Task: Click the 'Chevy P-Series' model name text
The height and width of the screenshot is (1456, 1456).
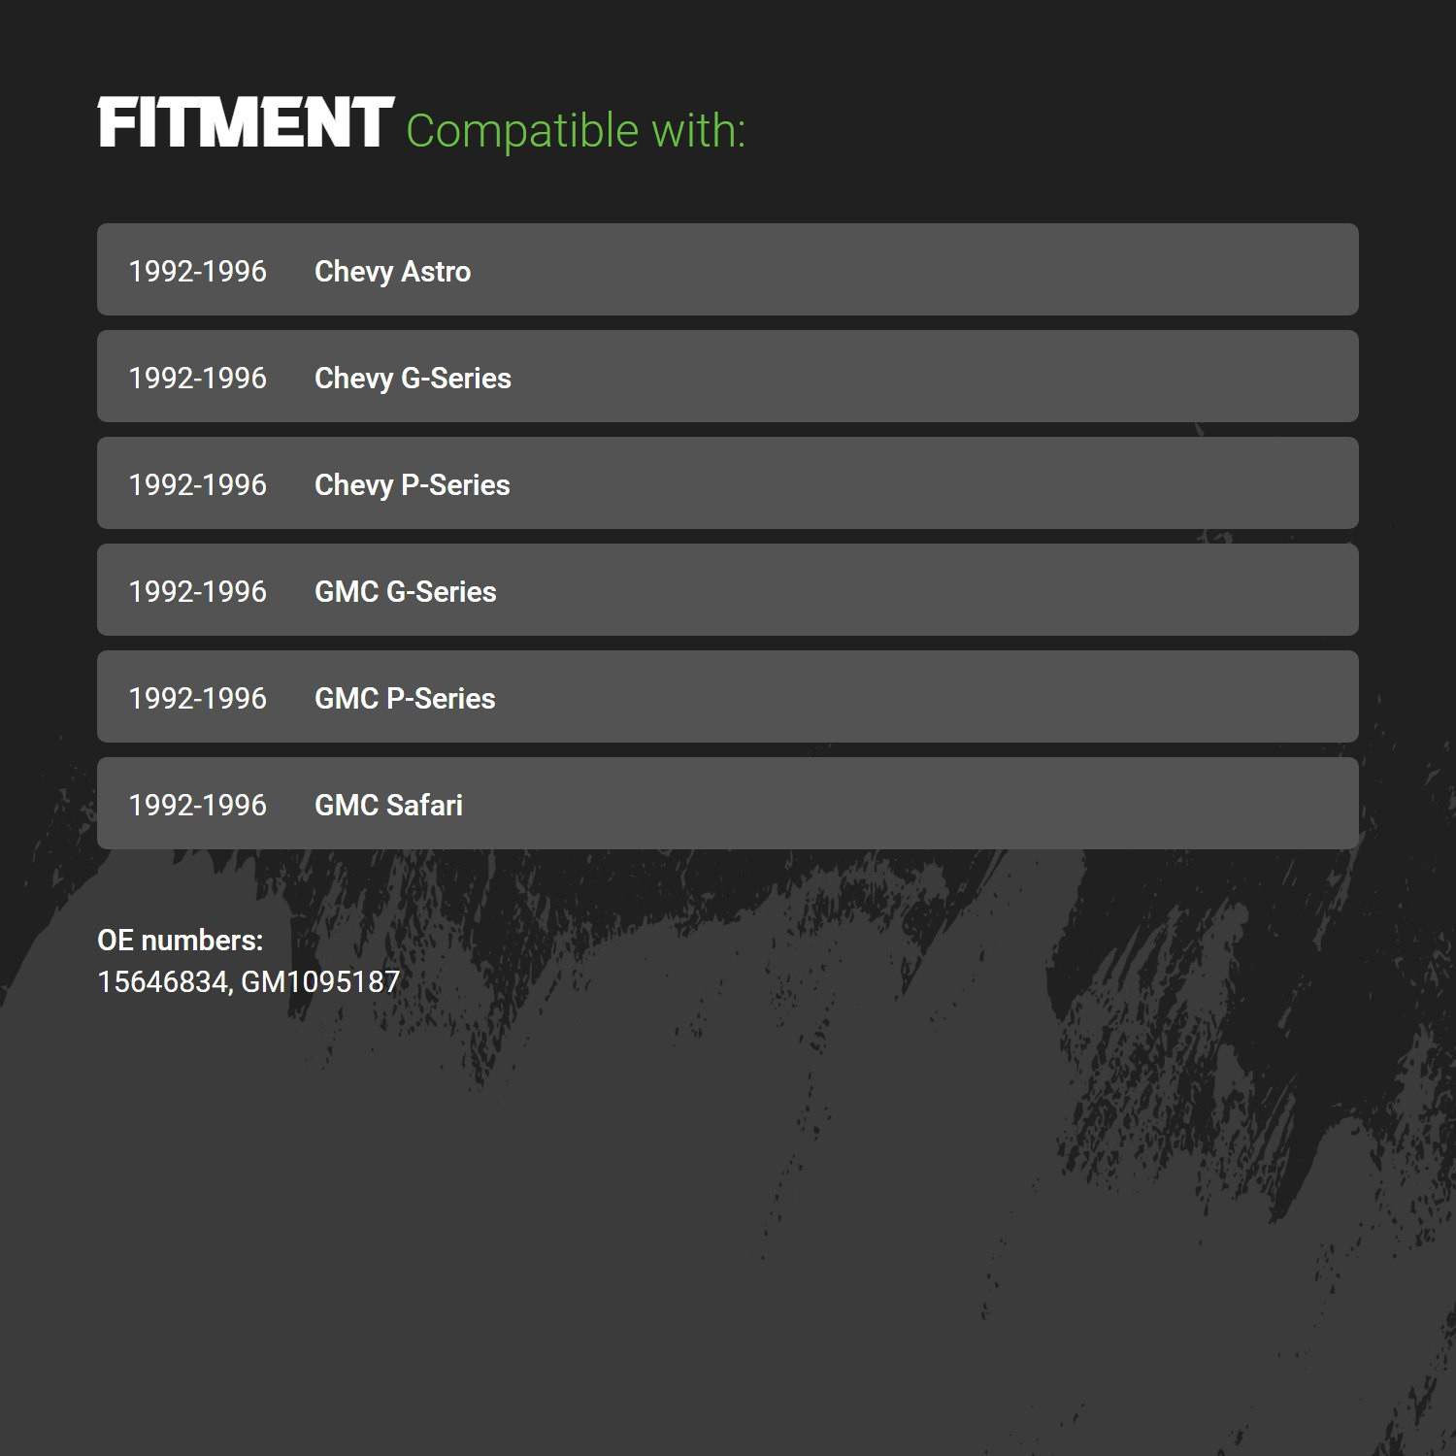Action: pos(413,485)
